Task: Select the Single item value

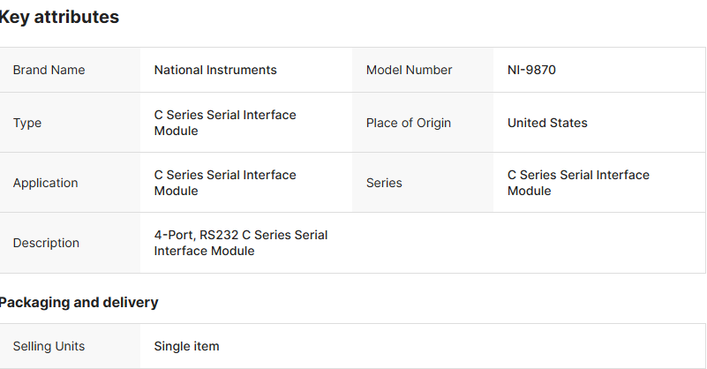Action: (186, 346)
